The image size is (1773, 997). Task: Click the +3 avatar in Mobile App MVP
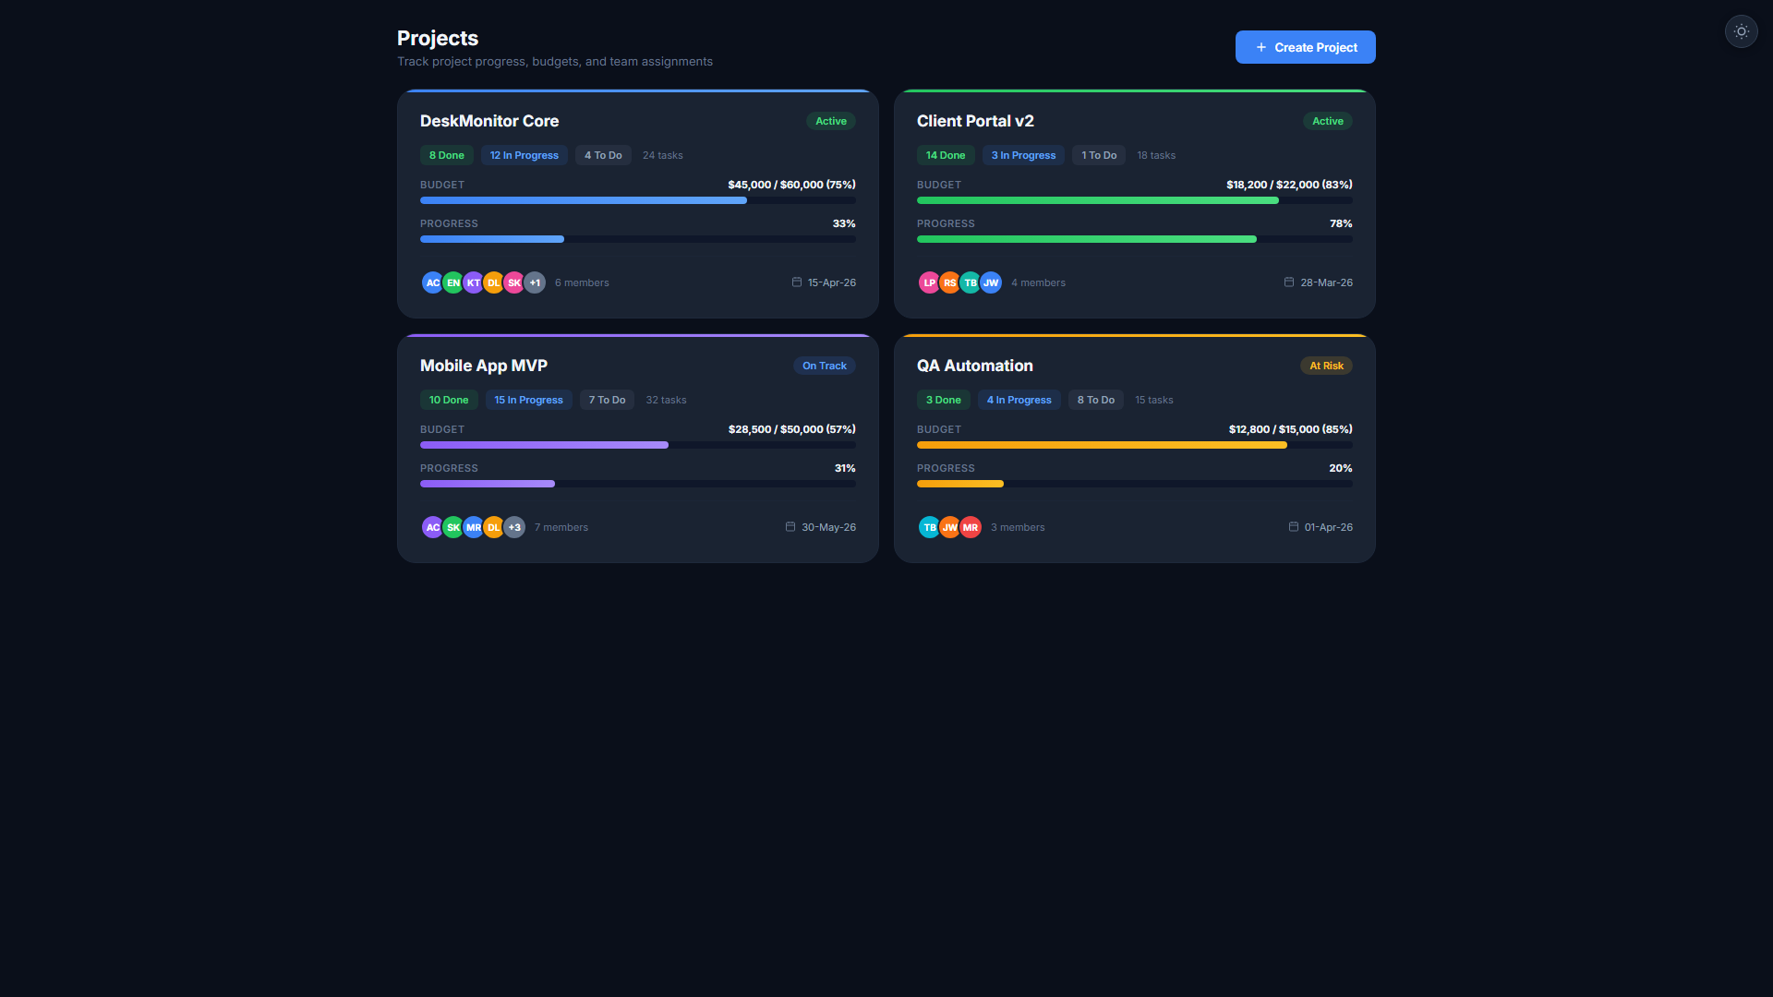(514, 527)
